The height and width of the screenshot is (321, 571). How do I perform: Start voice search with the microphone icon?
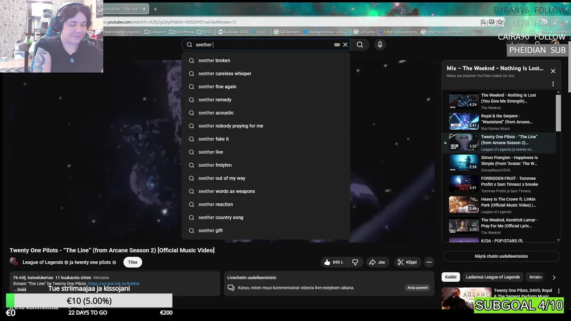380,45
